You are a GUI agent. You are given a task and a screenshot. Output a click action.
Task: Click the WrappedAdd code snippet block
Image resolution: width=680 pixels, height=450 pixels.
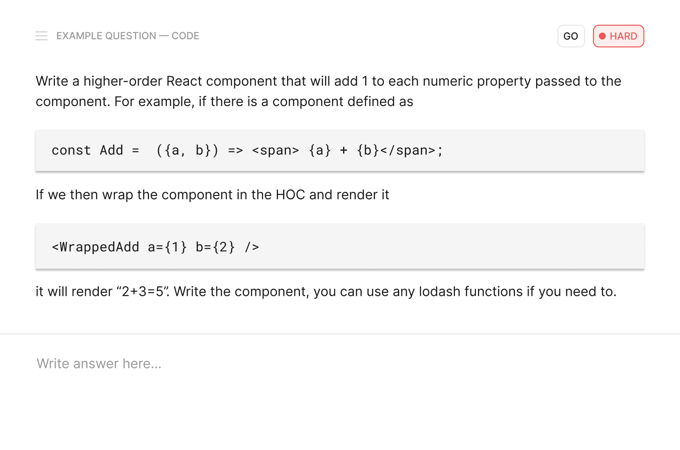coord(340,247)
